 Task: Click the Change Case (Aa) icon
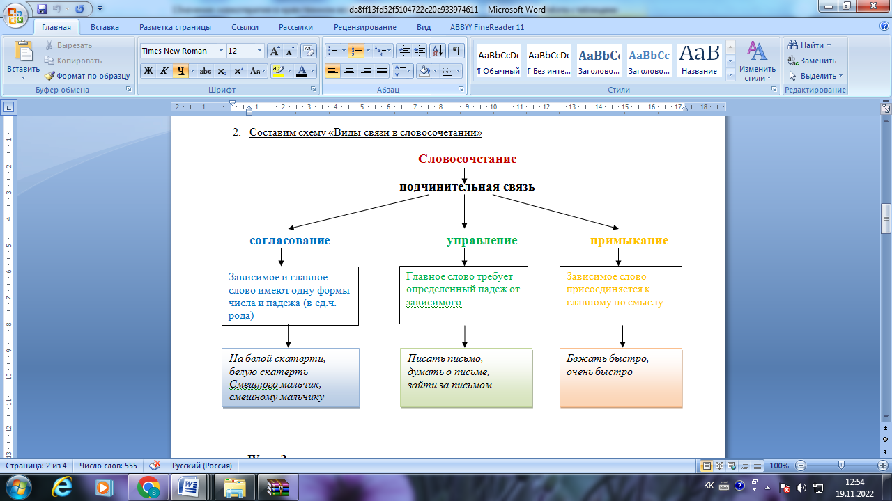pyautogui.click(x=257, y=71)
